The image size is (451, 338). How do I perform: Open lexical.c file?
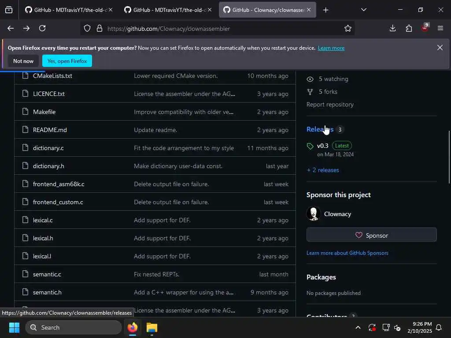tap(43, 220)
